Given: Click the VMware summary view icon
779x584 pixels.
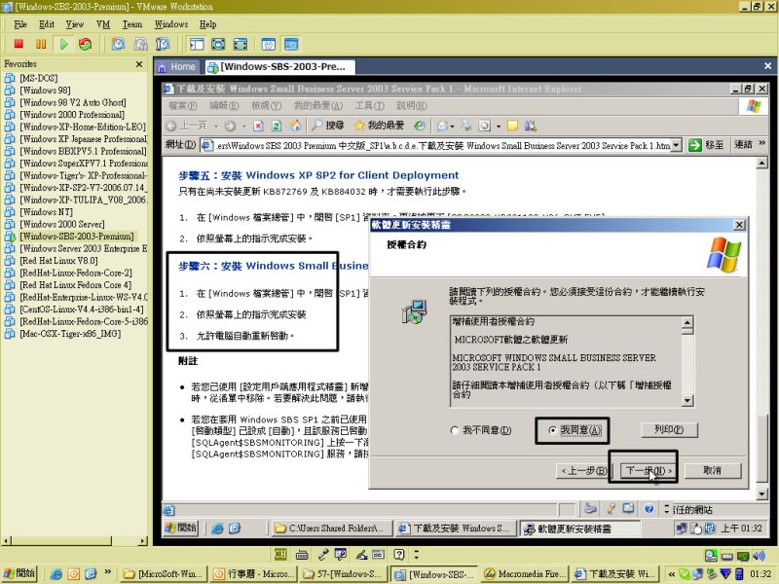Looking at the screenshot, I should tap(269, 44).
